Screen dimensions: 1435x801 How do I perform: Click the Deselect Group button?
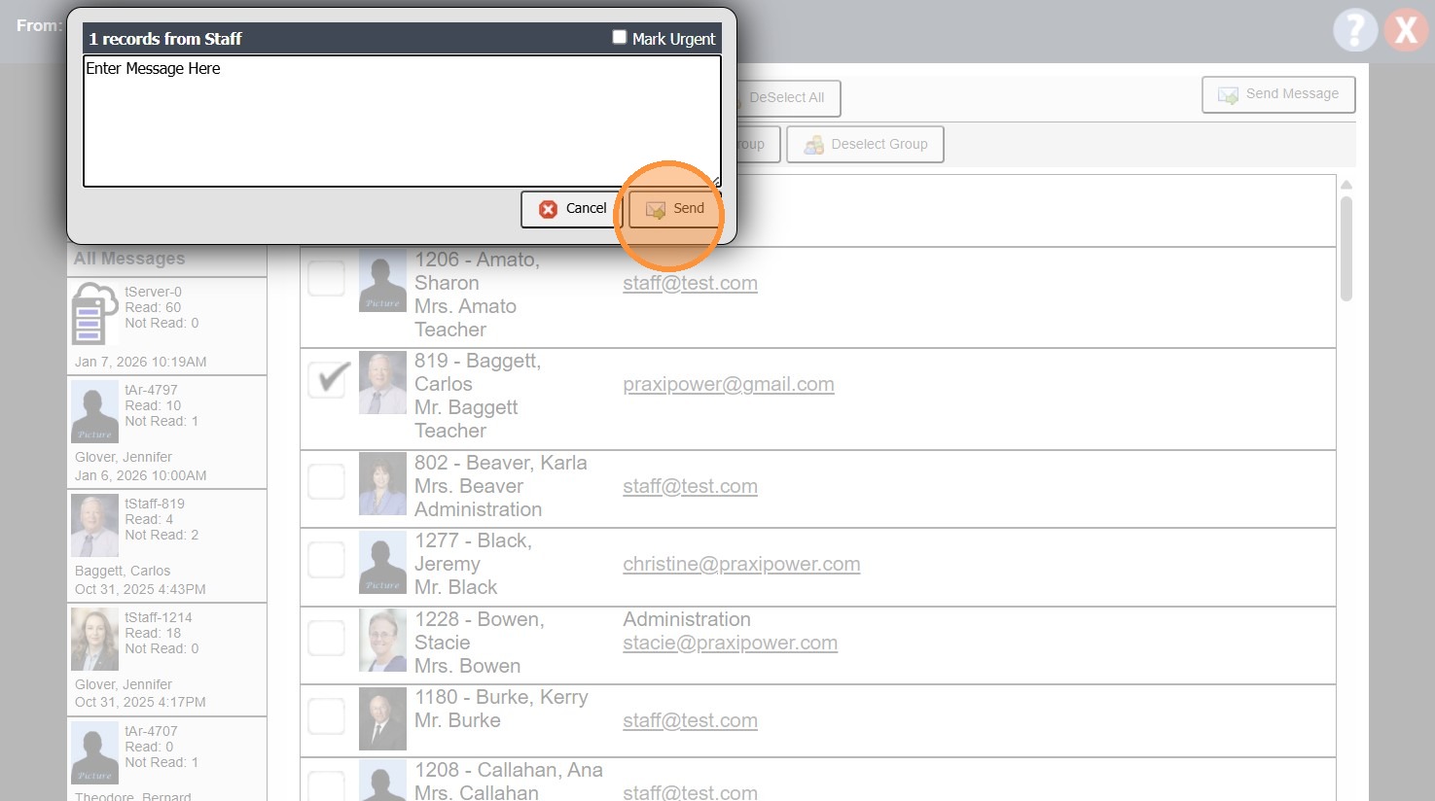point(865,145)
